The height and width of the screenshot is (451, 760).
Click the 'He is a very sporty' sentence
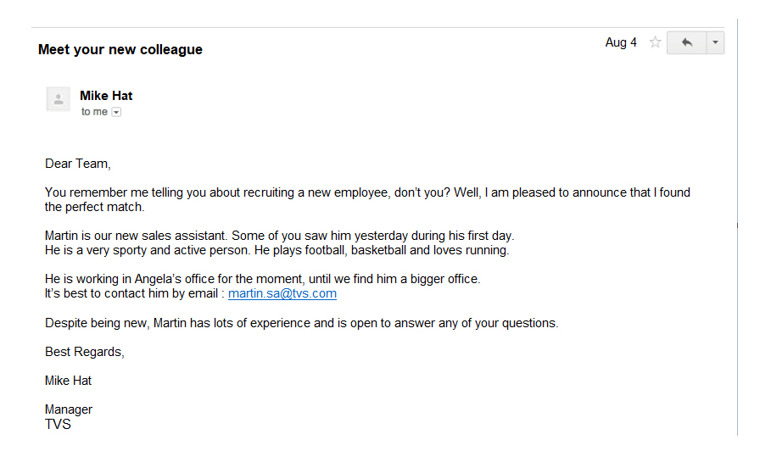(277, 250)
